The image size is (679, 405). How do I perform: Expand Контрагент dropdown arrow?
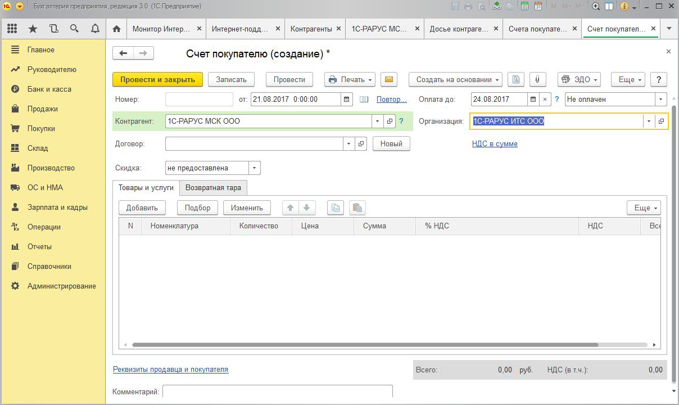378,121
